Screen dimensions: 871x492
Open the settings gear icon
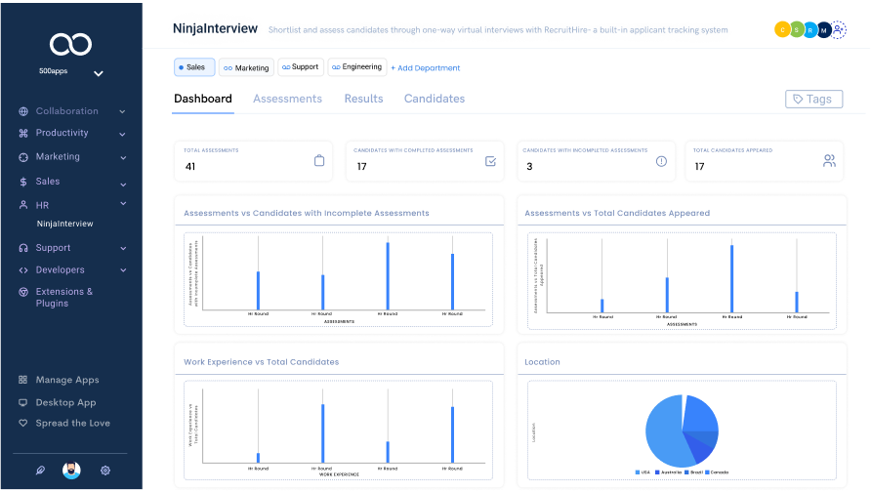click(105, 471)
